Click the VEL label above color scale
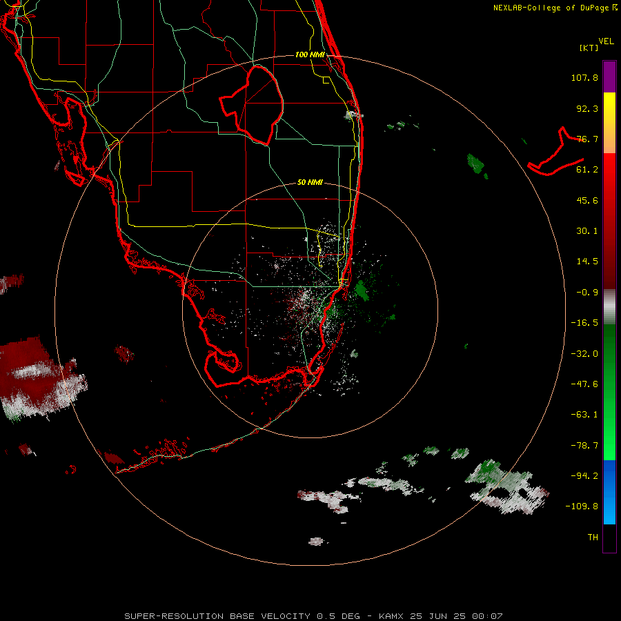621x621 pixels. pos(606,41)
